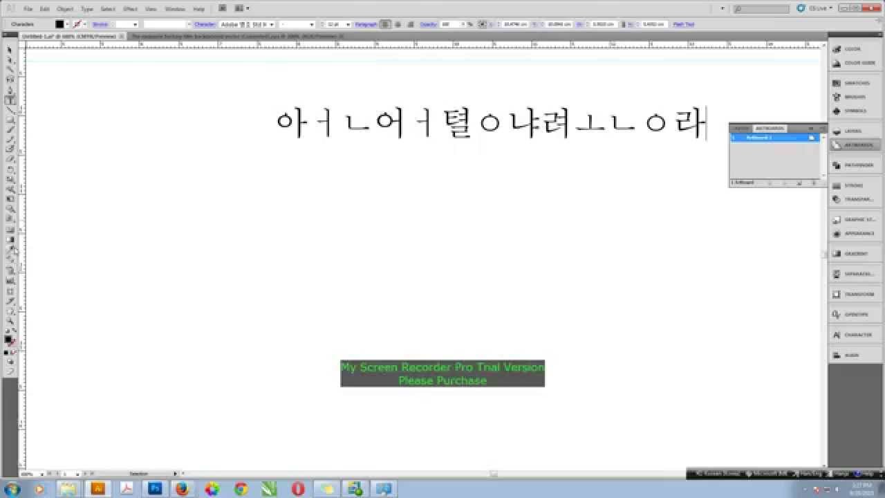Open the Object menu
The height and width of the screenshot is (498, 885).
[65, 9]
